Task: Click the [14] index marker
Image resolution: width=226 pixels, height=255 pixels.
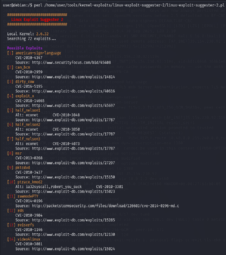Action: (11, 239)
